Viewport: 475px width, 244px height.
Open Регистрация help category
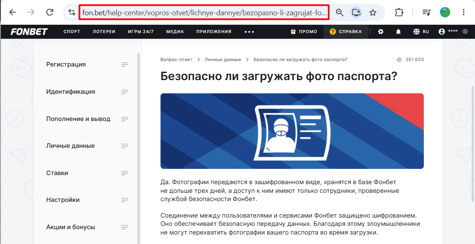click(66, 64)
